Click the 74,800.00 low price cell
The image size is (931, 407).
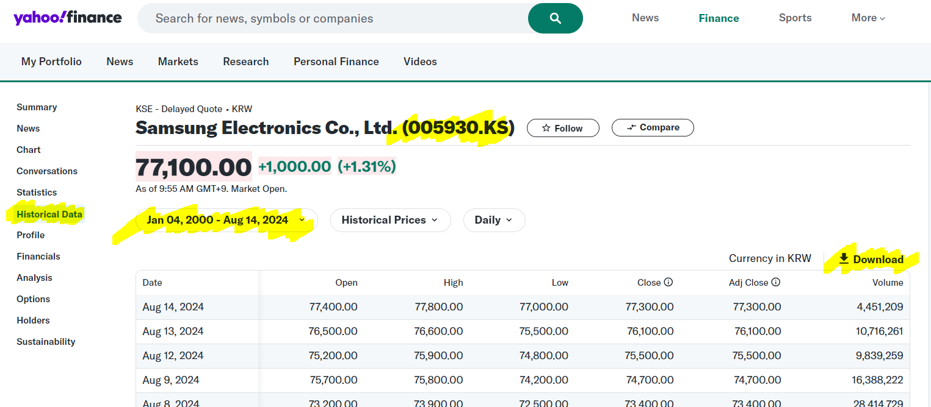click(x=544, y=356)
